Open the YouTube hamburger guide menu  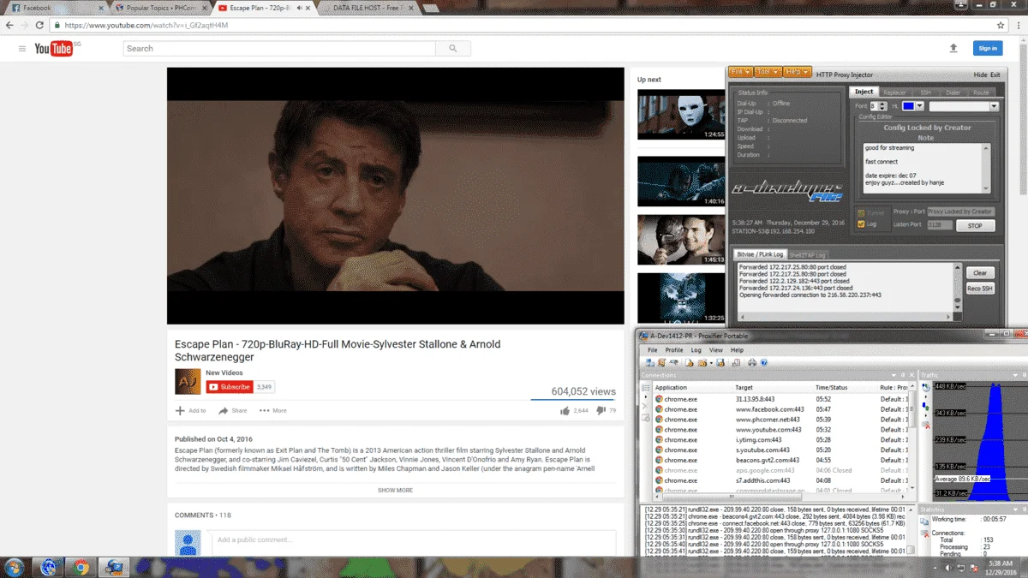pos(22,49)
